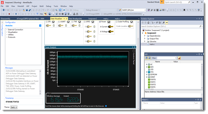
Task: Click the A Voltage source plug
Action: [111, 32]
